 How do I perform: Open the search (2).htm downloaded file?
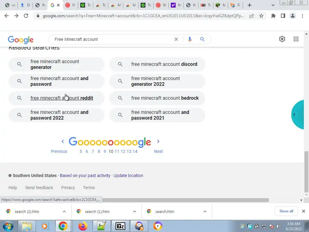[x=27, y=211]
